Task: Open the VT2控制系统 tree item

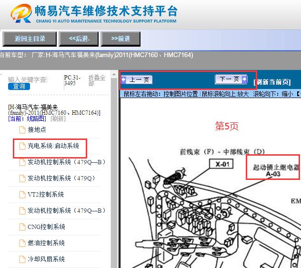Action: pos(46,195)
